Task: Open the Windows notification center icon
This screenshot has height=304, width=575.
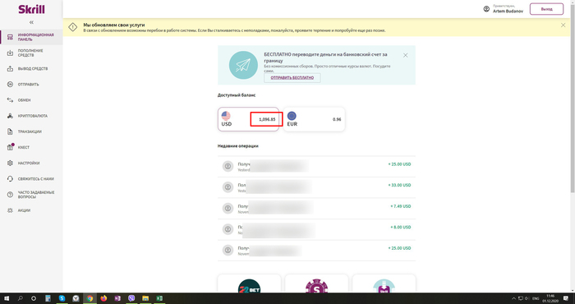Action: pyautogui.click(x=565, y=298)
